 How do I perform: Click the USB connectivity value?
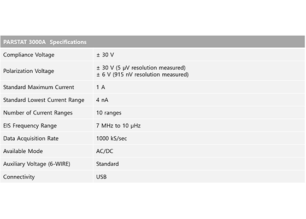[x=101, y=177]
